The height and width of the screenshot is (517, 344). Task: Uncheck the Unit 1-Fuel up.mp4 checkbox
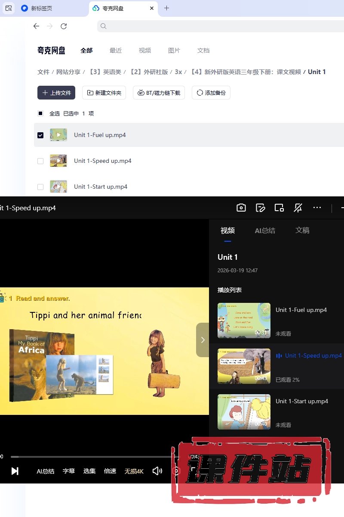pyautogui.click(x=40, y=135)
